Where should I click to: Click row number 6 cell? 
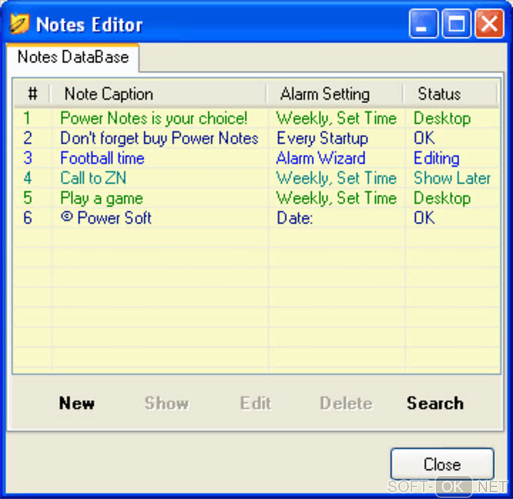click(x=28, y=218)
